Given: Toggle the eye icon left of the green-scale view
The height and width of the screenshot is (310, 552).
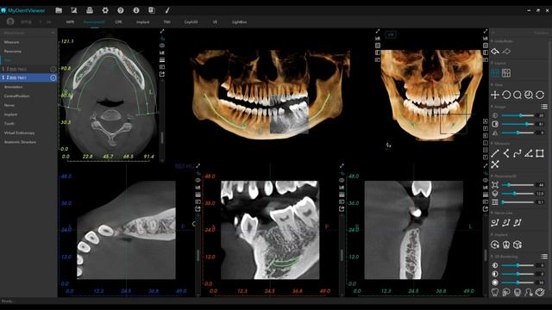Looking at the screenshot, I should coord(342,180).
